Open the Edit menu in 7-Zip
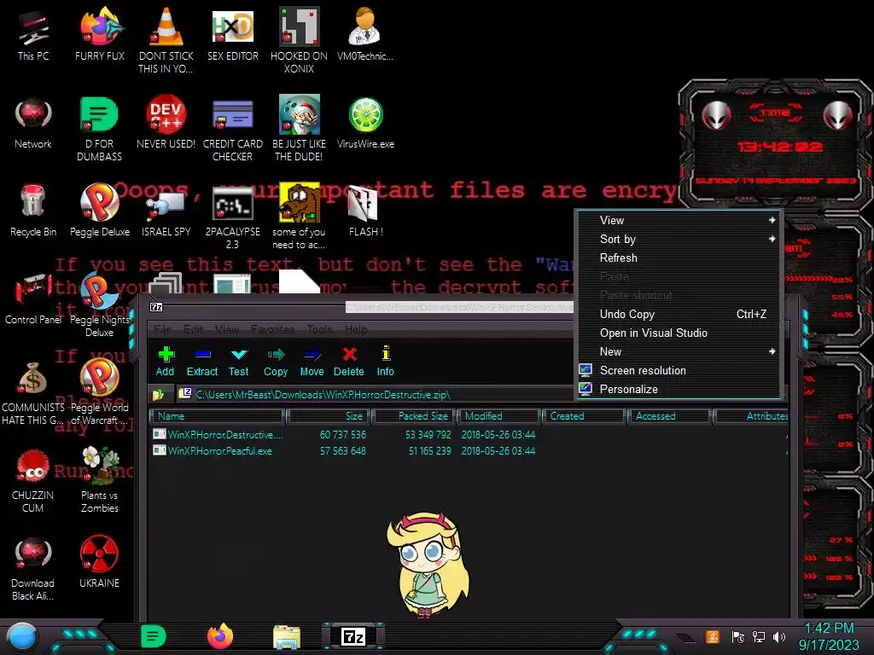 (193, 329)
